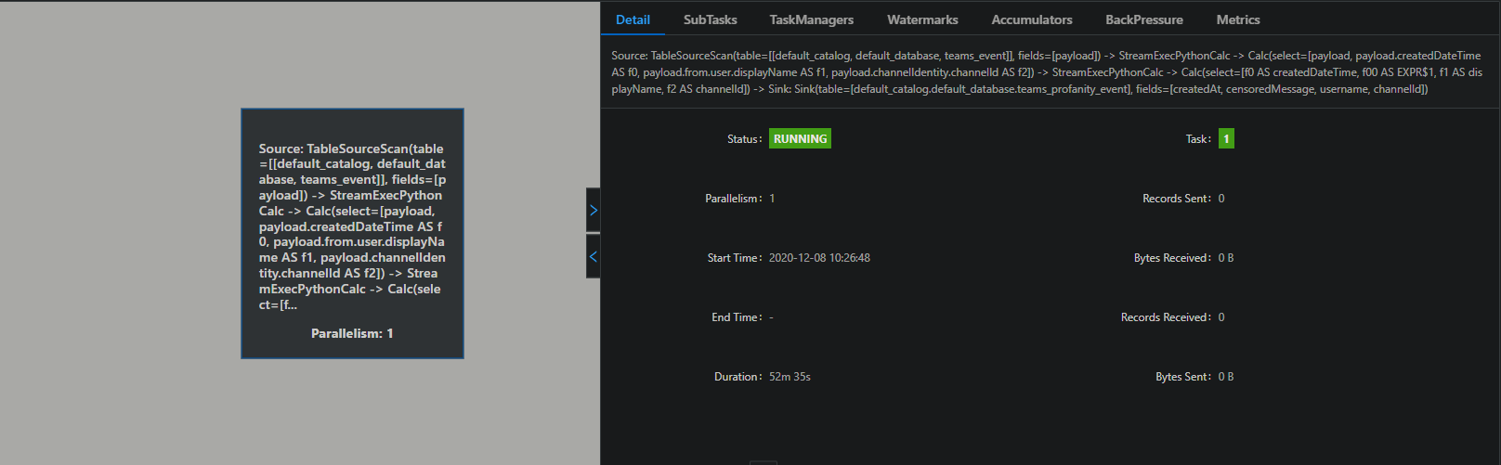Click the Duration value 52m 35s

coord(790,377)
